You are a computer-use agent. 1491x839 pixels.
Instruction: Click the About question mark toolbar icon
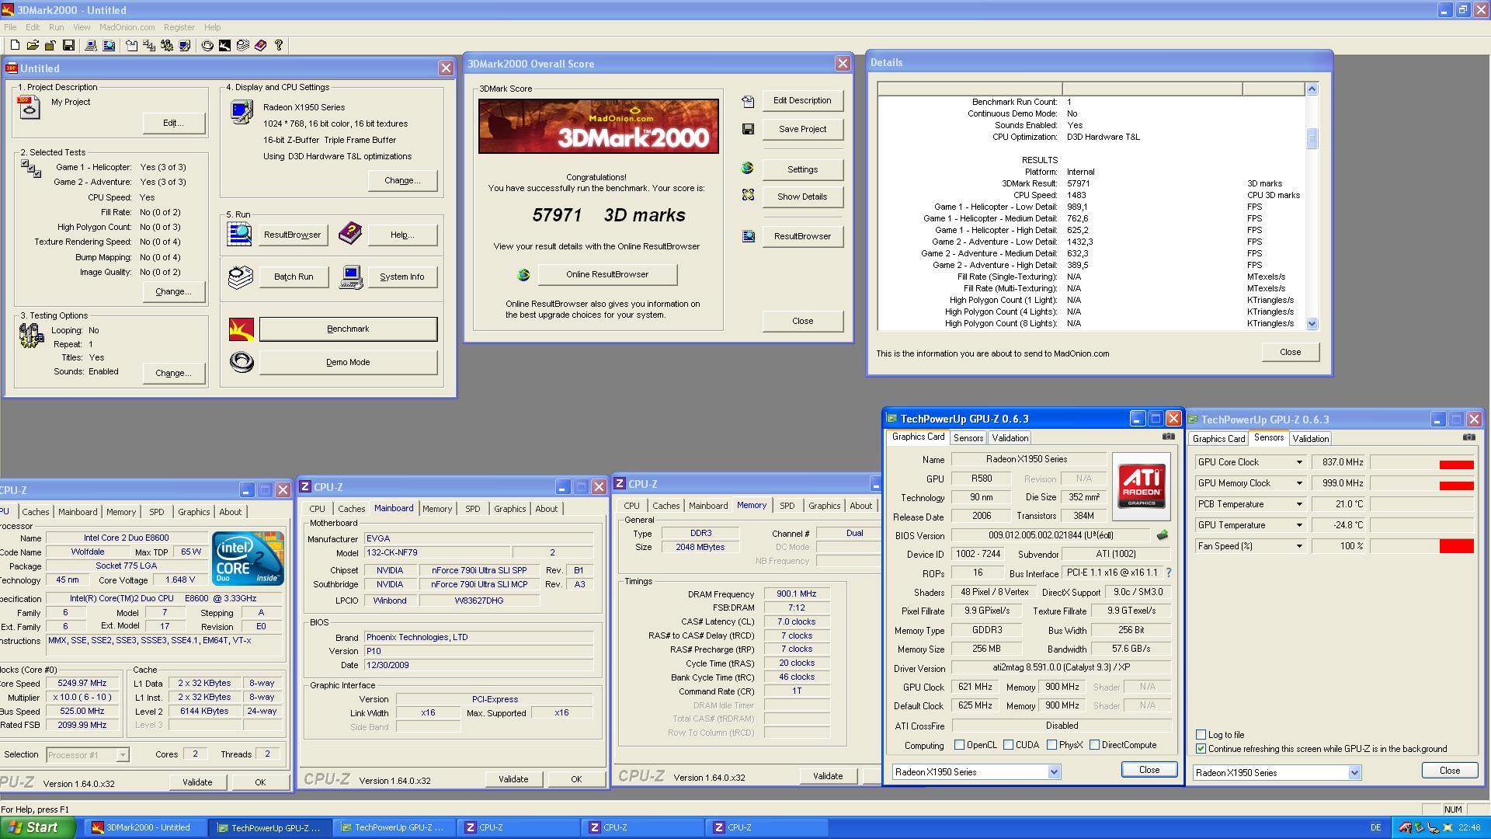point(279,46)
